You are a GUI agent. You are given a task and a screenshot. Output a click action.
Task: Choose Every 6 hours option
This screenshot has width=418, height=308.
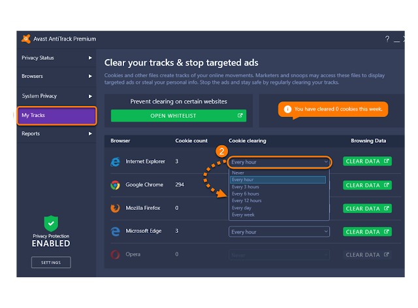(x=278, y=194)
